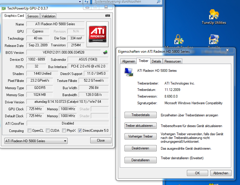Click the Device ID value 1002 - 6899
Image resolution: width=240 pixels, height=185 pixels.
pos(37,59)
